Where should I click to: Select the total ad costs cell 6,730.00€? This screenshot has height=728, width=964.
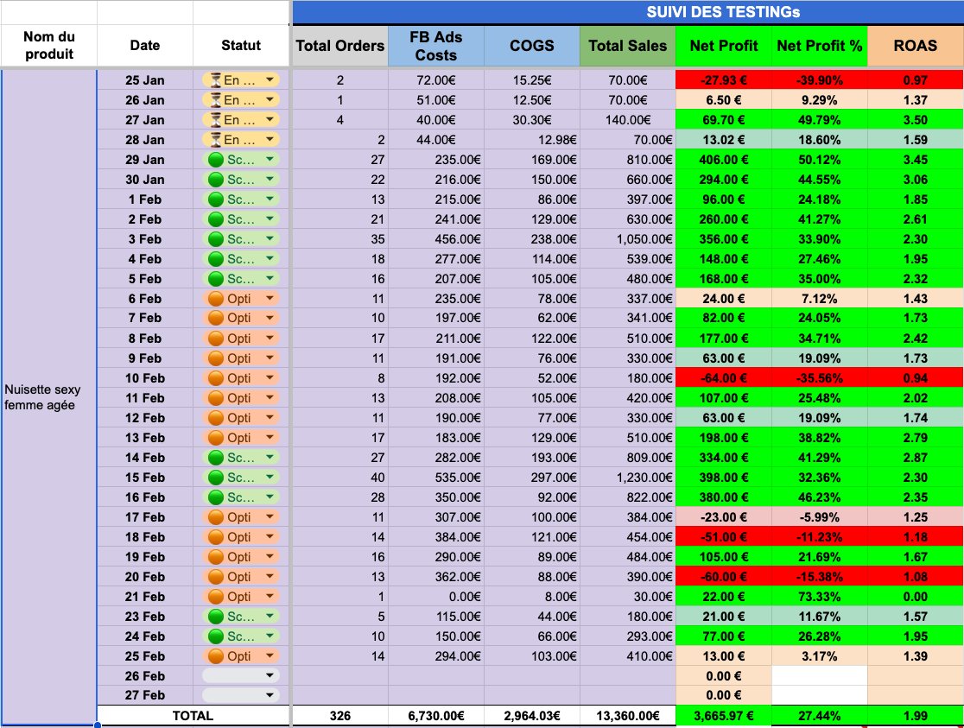(436, 715)
